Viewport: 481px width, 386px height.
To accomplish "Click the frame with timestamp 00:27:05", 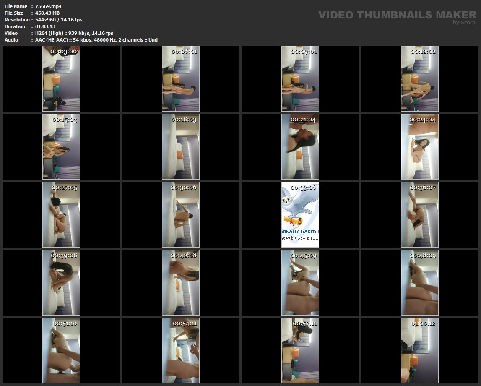I will pos(61,214).
